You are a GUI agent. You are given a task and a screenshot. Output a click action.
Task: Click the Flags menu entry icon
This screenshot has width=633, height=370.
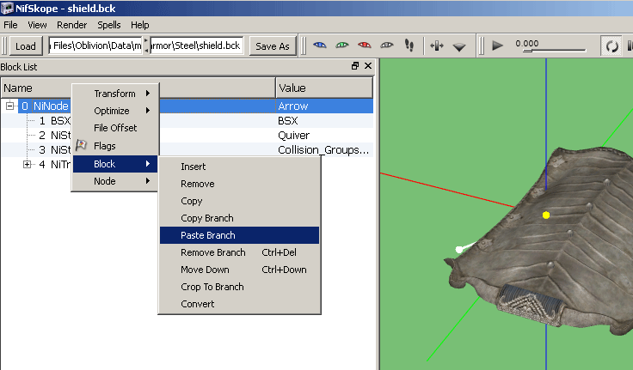click(x=82, y=145)
